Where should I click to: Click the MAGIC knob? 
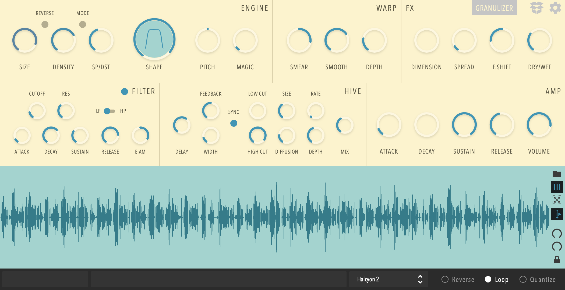[x=245, y=40]
